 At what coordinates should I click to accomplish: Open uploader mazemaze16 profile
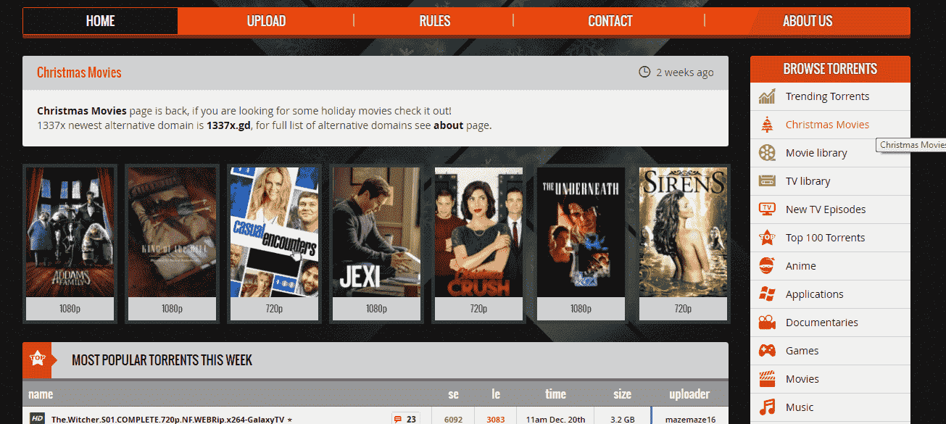pos(690,420)
